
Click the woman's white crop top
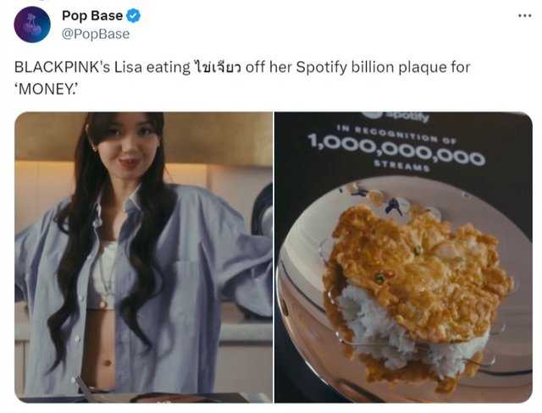click(x=102, y=276)
